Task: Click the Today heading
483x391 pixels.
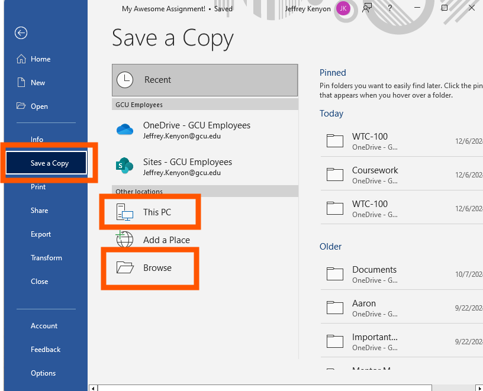Action: click(331, 114)
